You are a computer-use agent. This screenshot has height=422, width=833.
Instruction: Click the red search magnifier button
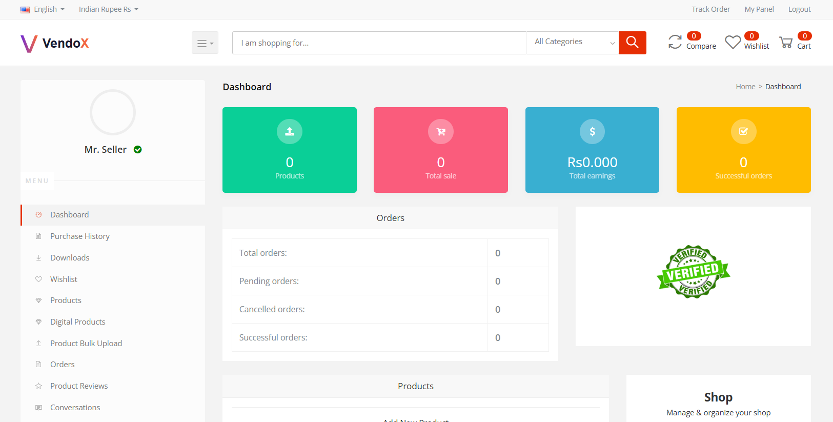(632, 43)
